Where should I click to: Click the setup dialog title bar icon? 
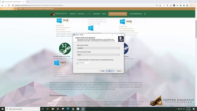[x=74, y=35]
